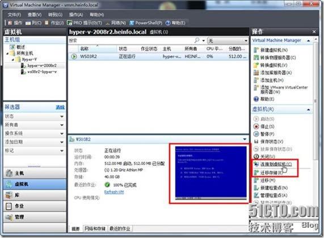Collapse the 虚拟机(R) actions section

[x=309, y=109]
